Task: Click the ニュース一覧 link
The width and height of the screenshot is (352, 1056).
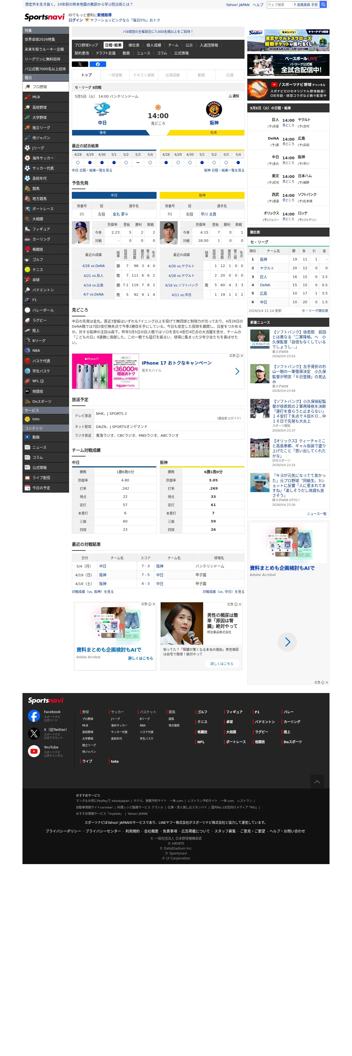Action: coord(317,514)
